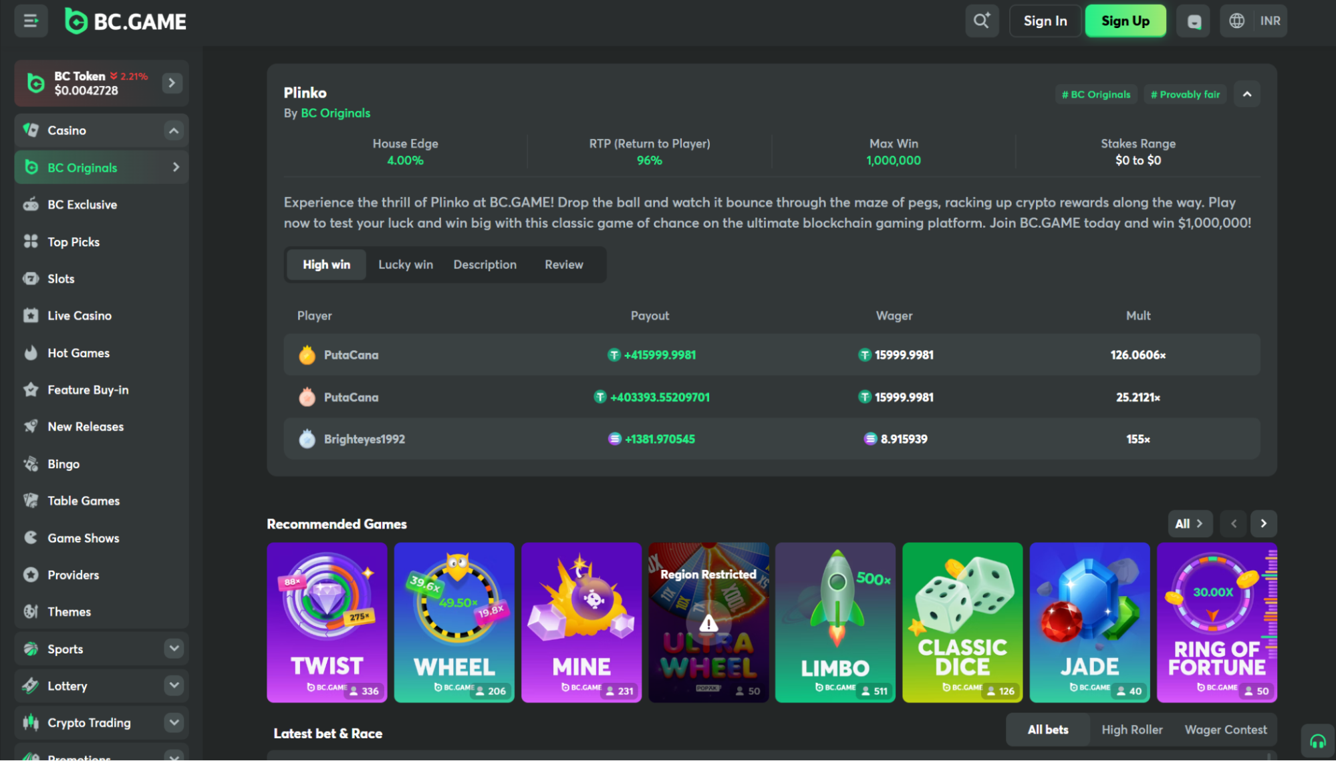
Task: Click the globe language icon
Action: coord(1237,21)
